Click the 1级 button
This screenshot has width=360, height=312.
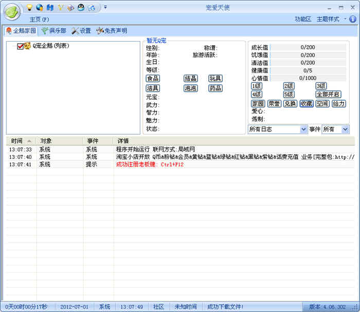point(257,86)
